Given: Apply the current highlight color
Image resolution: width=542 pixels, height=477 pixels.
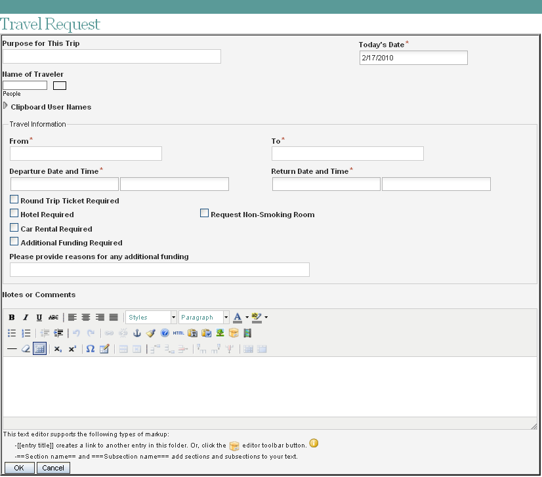Looking at the screenshot, I should pos(257,318).
